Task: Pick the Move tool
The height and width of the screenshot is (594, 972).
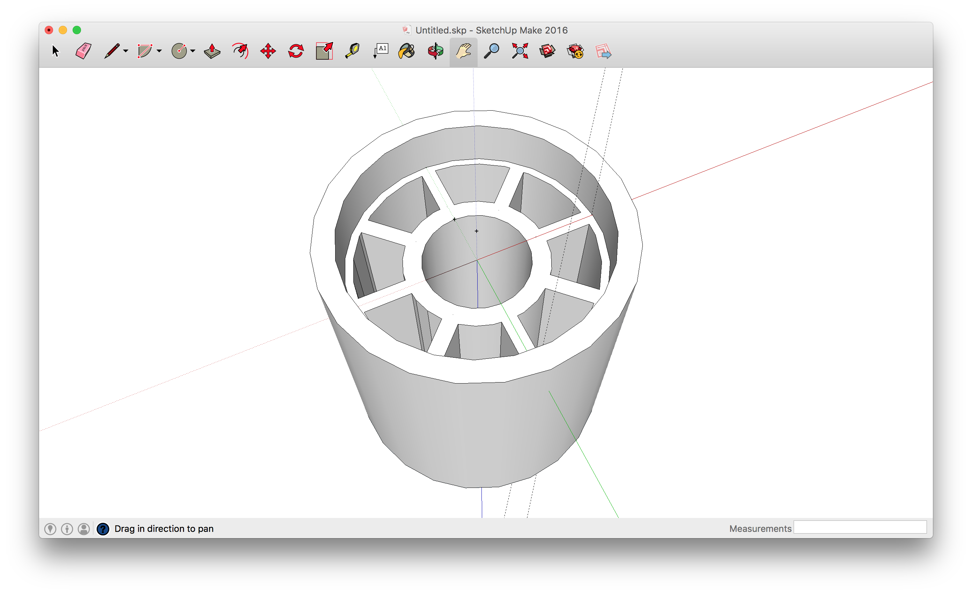Action: click(268, 51)
